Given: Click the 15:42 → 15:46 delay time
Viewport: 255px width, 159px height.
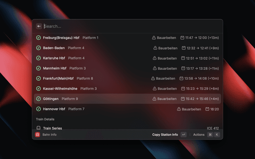Looking at the screenshot, I should [x=202, y=99].
